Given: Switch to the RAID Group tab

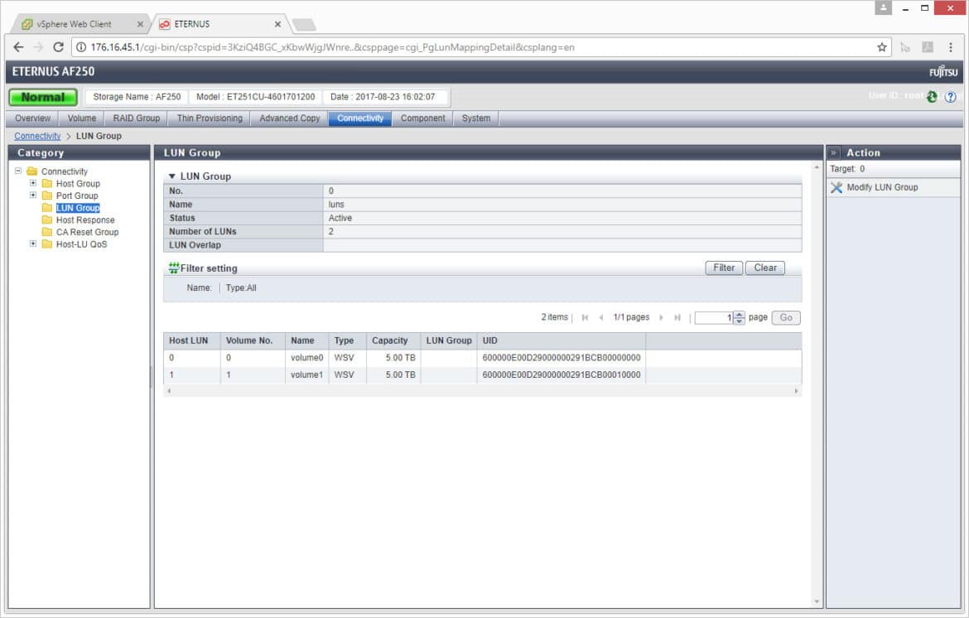Looking at the screenshot, I should pyautogui.click(x=136, y=118).
